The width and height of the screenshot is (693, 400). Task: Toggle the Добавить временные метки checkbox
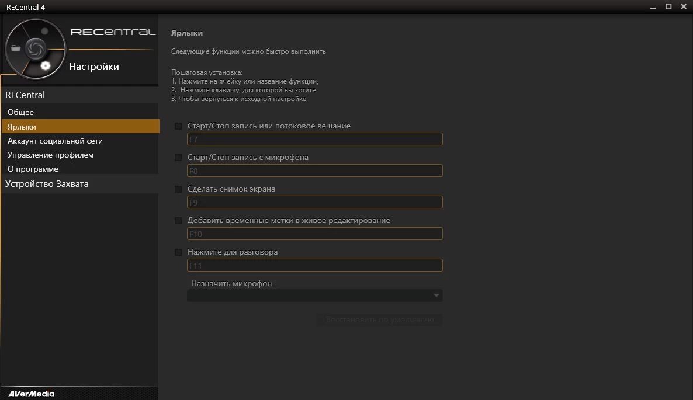178,221
